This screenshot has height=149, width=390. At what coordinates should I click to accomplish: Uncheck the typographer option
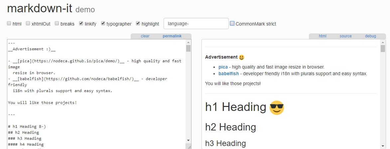[103, 24]
